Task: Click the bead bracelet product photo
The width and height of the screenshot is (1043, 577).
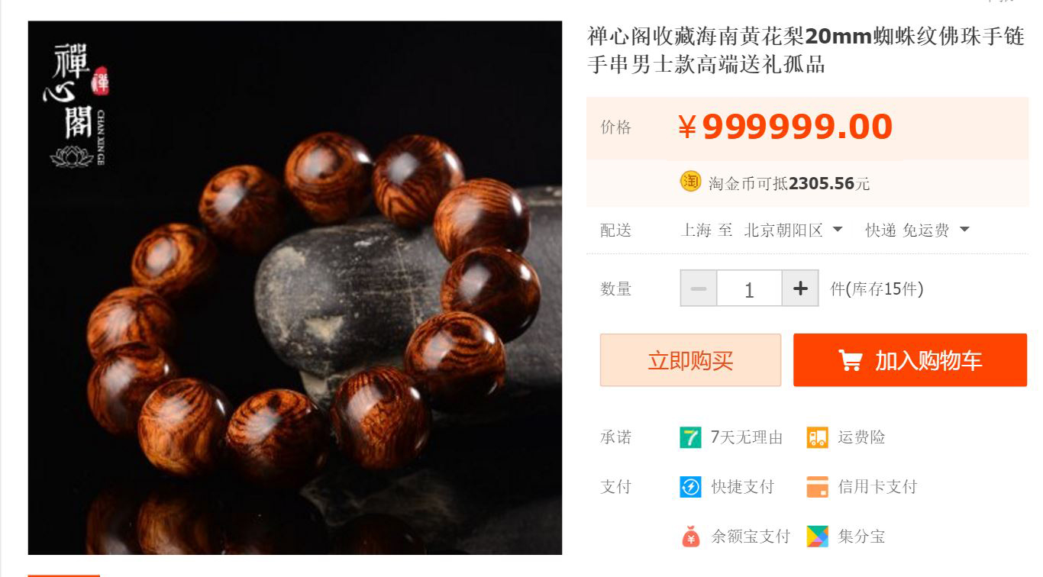Action: coord(295,288)
